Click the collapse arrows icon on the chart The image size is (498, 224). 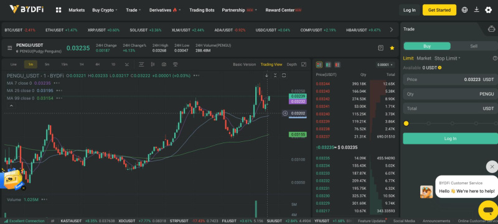click(275, 75)
